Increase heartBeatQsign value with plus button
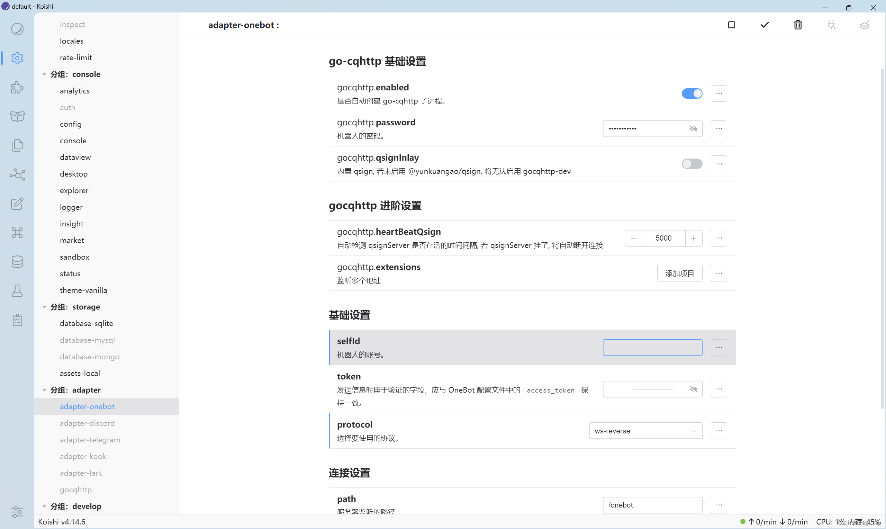886x529 pixels. point(693,238)
